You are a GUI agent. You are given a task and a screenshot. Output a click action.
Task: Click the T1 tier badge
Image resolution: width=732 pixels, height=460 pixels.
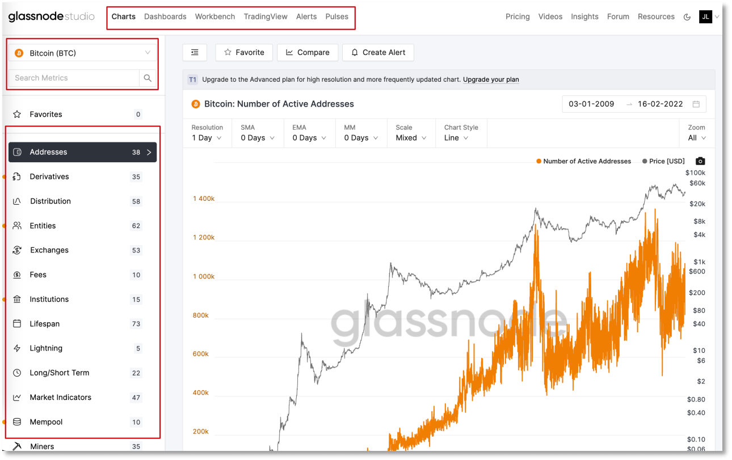click(193, 79)
